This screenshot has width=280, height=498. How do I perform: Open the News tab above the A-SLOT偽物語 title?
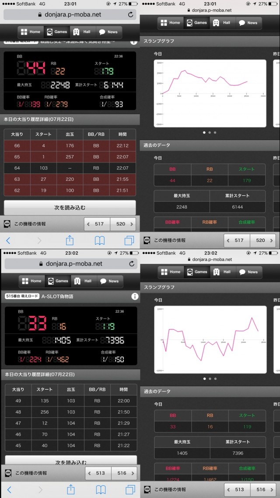click(108, 281)
